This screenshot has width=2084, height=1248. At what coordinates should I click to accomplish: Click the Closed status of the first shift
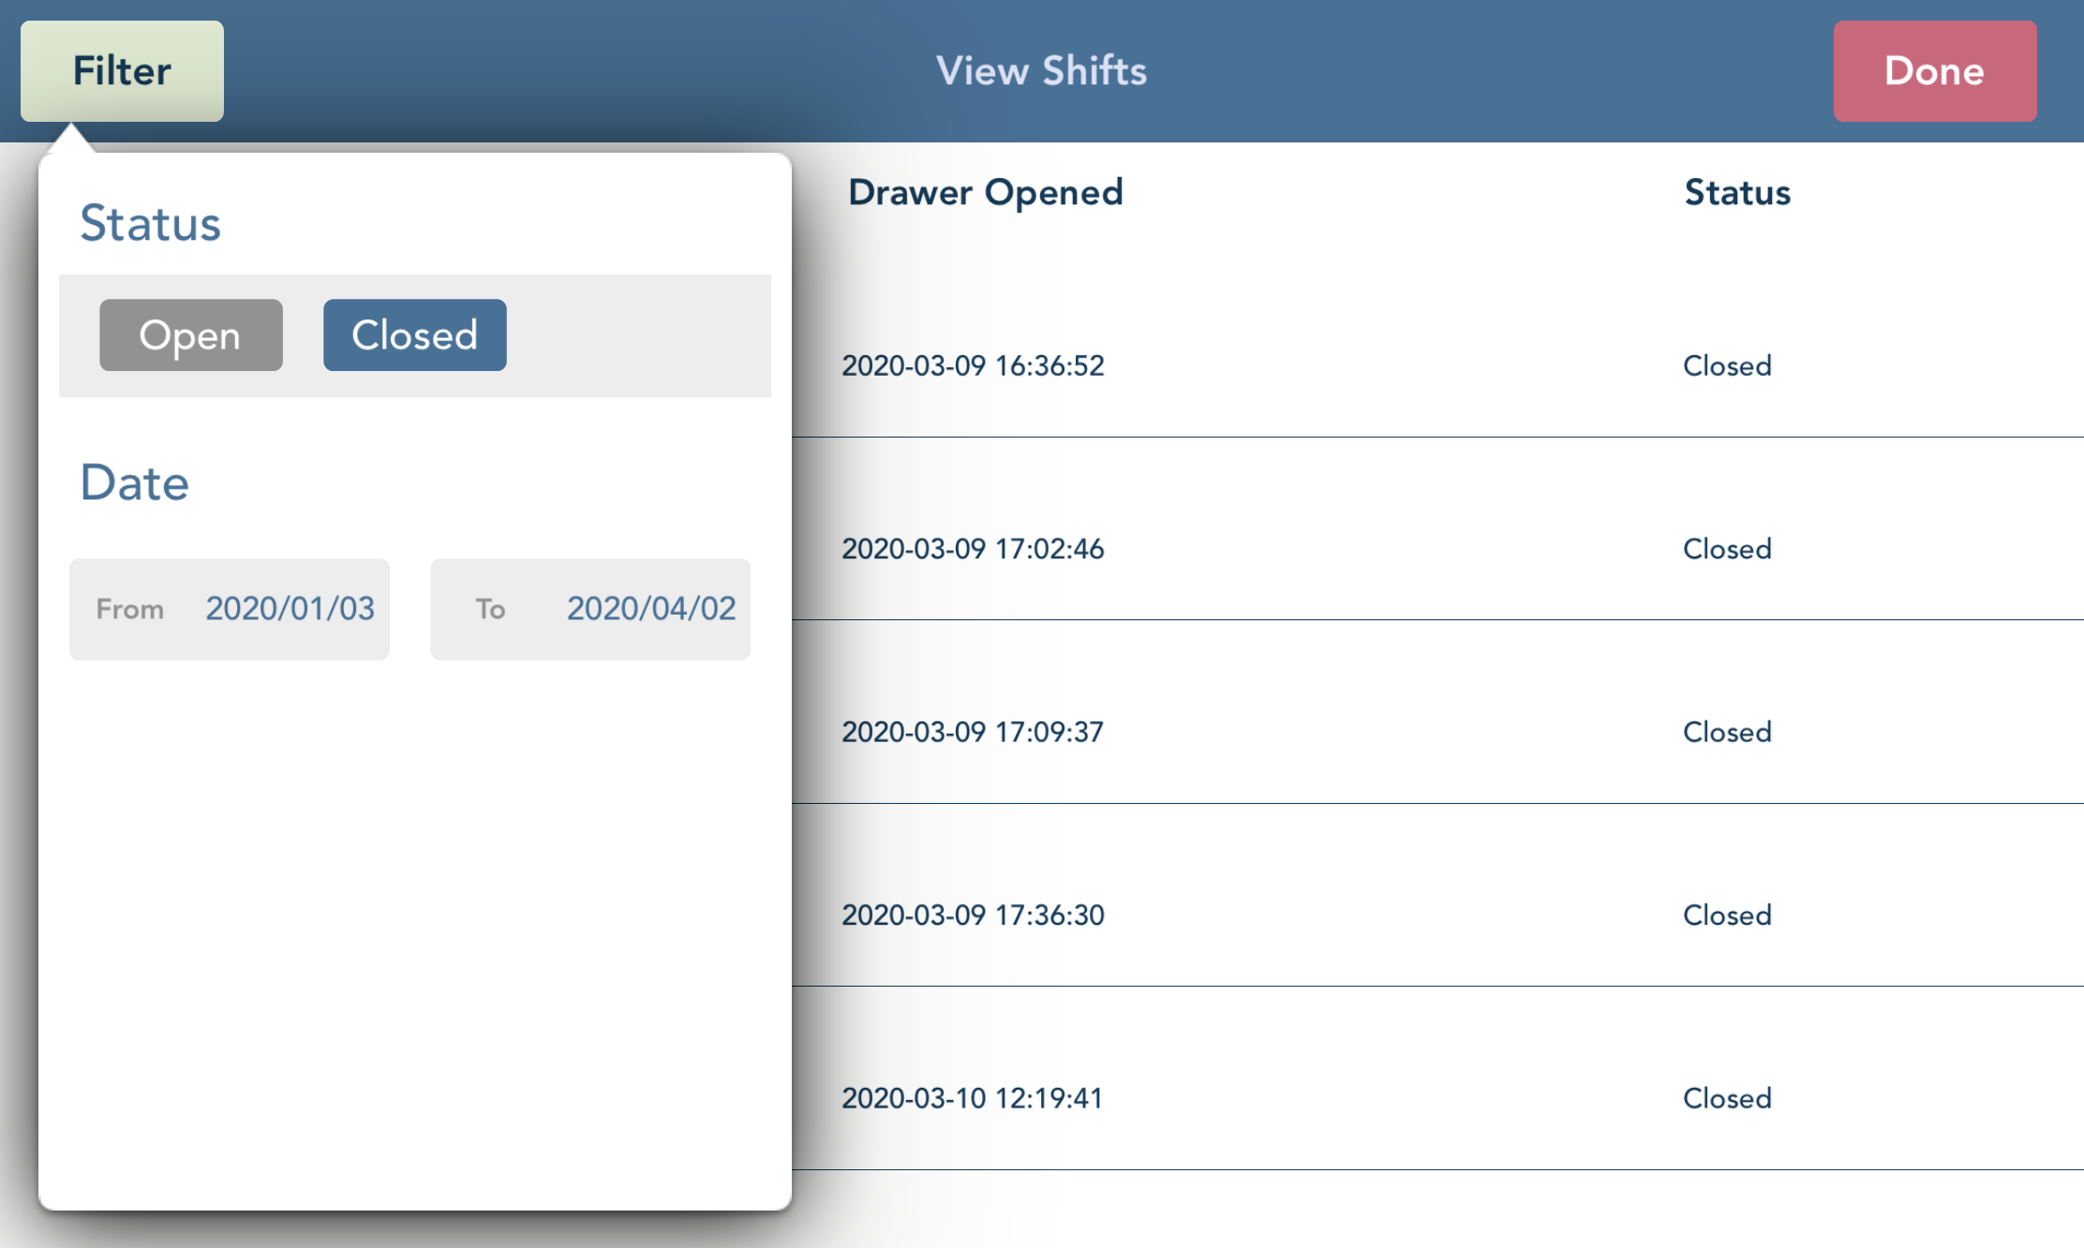tap(1725, 365)
